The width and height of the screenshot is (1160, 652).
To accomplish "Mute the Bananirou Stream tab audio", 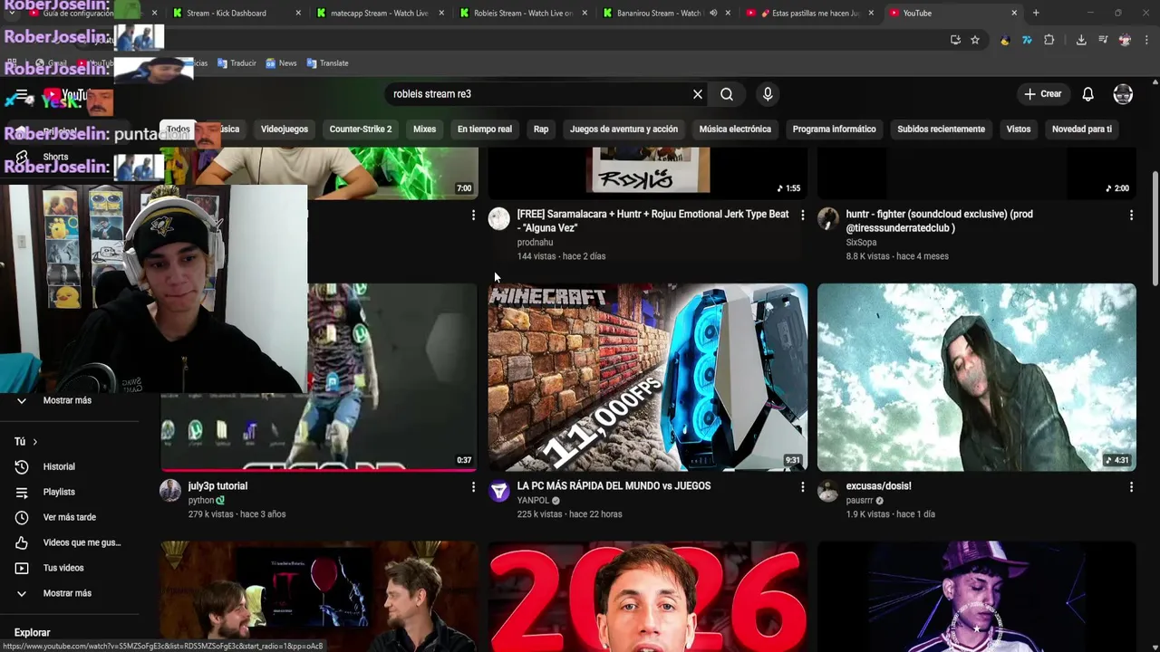I will [x=713, y=13].
